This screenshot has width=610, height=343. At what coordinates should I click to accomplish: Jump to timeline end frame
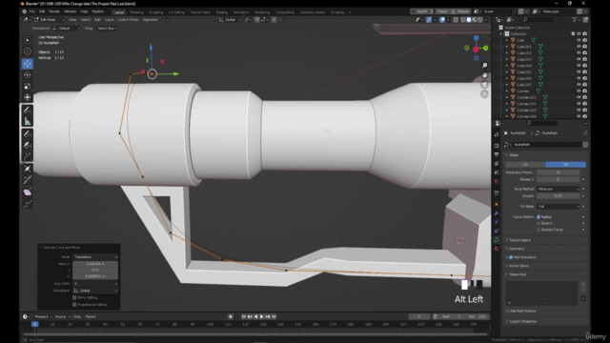274,316
